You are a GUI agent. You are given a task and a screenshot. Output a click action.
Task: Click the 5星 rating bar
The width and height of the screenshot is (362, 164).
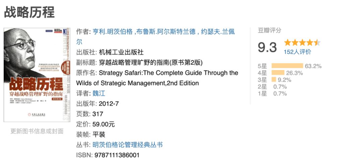point(287,66)
